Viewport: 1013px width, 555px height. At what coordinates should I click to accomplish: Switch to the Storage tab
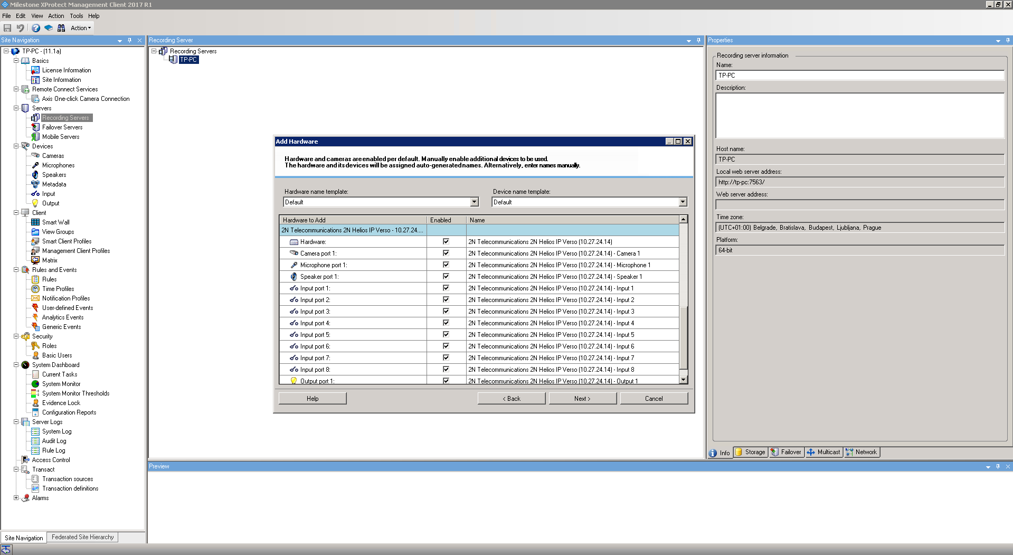click(x=751, y=452)
